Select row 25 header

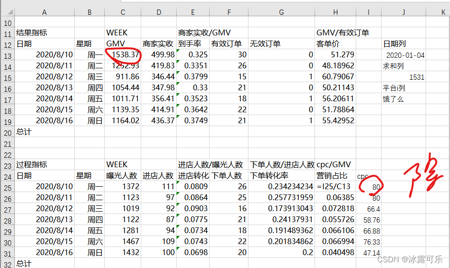8,188
